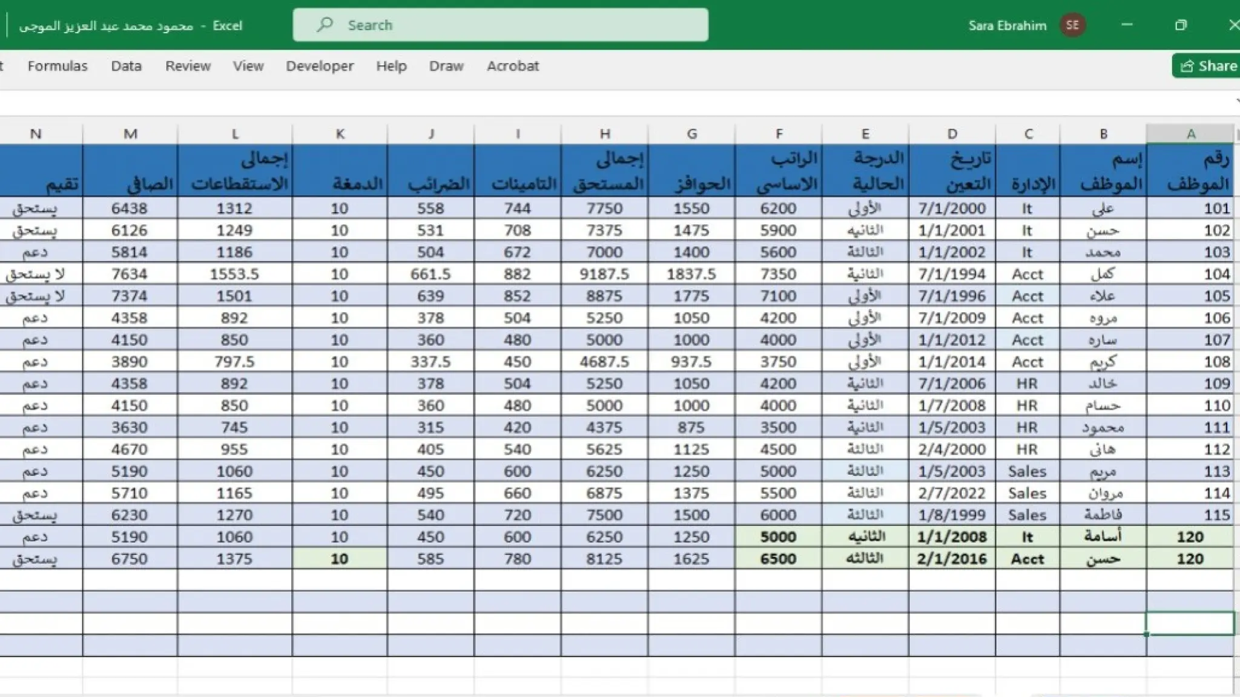1240x697 pixels.
Task: Switch to the Data tab
Action: pos(126,66)
